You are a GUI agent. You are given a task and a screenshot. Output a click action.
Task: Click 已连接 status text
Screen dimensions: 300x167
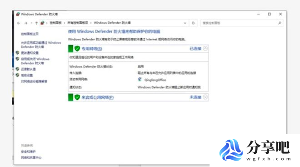pos(195,48)
